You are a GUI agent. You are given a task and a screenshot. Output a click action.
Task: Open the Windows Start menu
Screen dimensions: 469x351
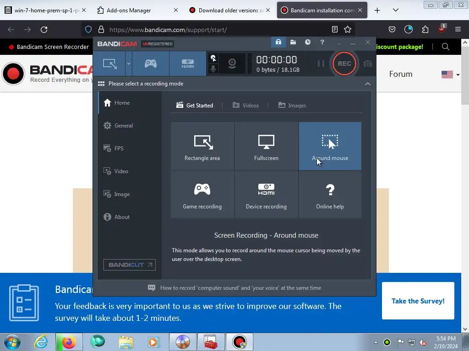[12, 342]
